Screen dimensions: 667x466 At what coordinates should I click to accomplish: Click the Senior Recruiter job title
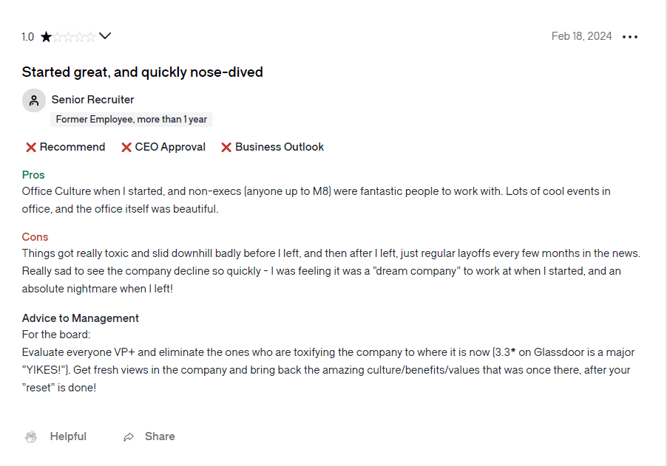pos(92,100)
